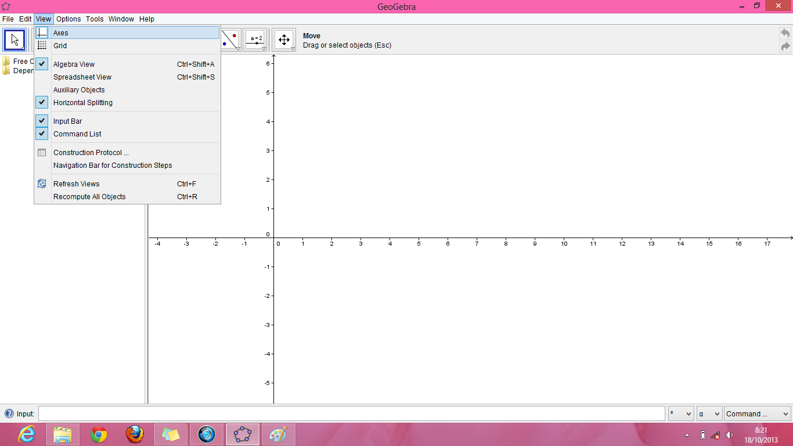
Task: Open Paint from the taskbar
Action: 279,434
